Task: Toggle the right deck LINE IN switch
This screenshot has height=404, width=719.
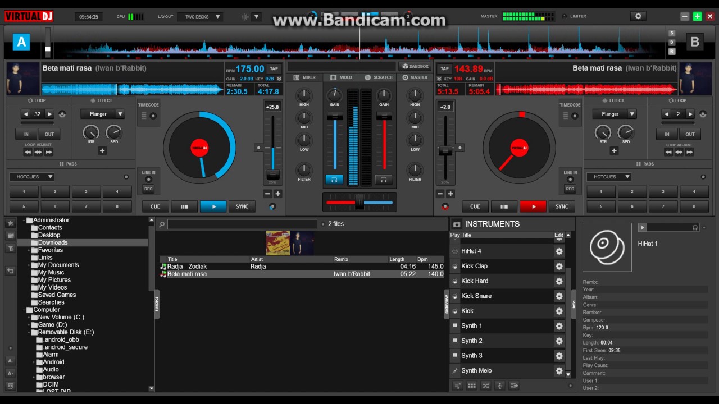Action: [x=570, y=180]
